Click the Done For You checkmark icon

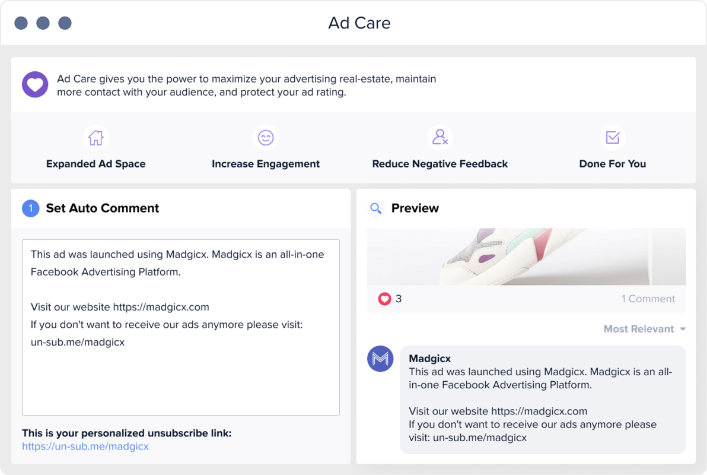pyautogui.click(x=612, y=137)
